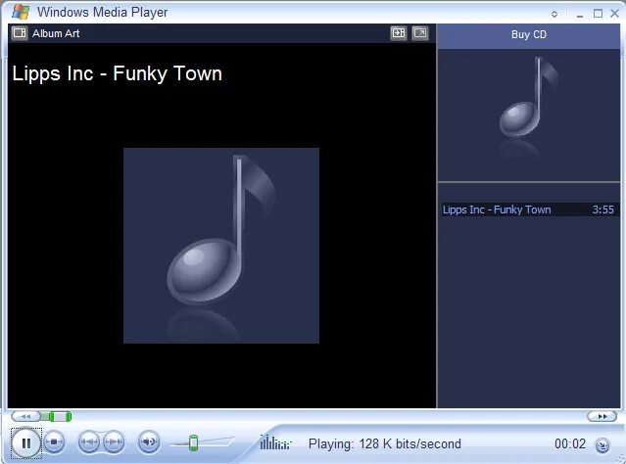Viewport: 626px width, 464px height.
Task: Mute the audio with speaker button
Action: [x=149, y=441]
